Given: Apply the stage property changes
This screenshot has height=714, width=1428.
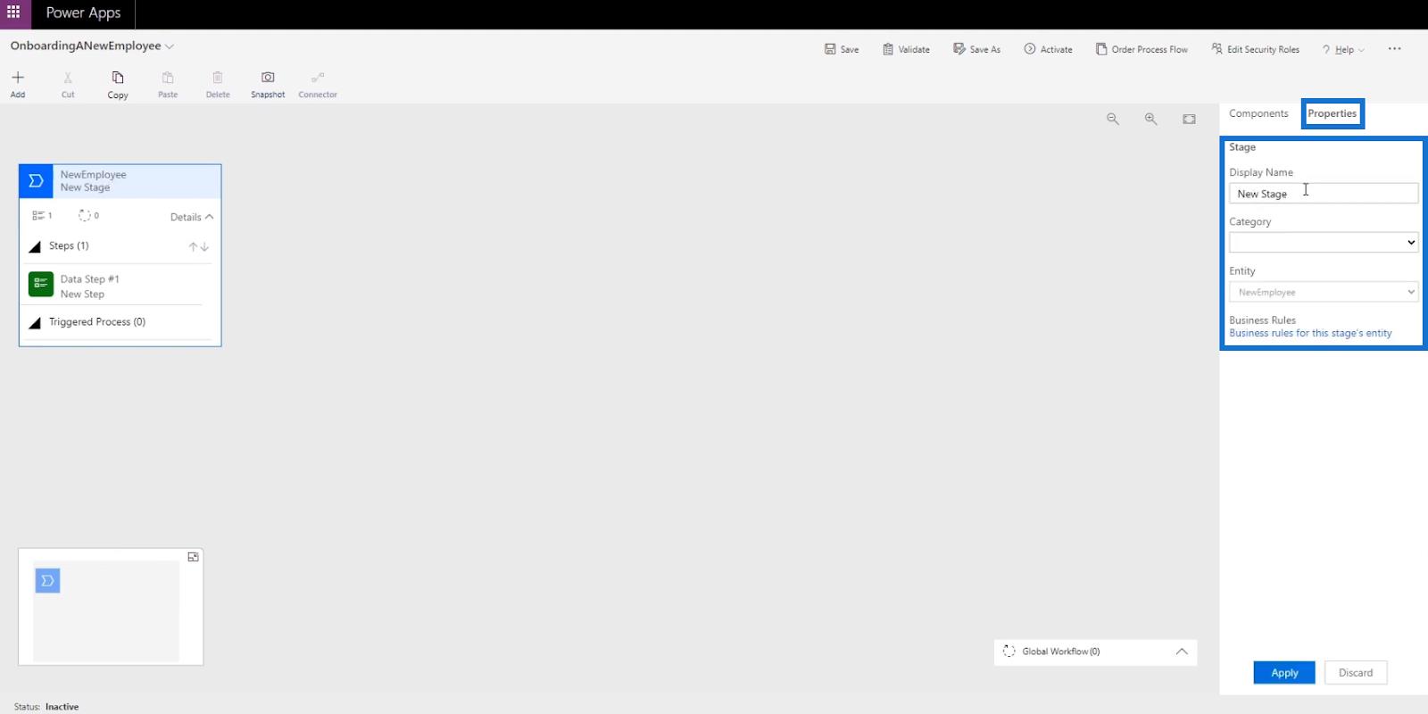Looking at the screenshot, I should click(x=1284, y=673).
